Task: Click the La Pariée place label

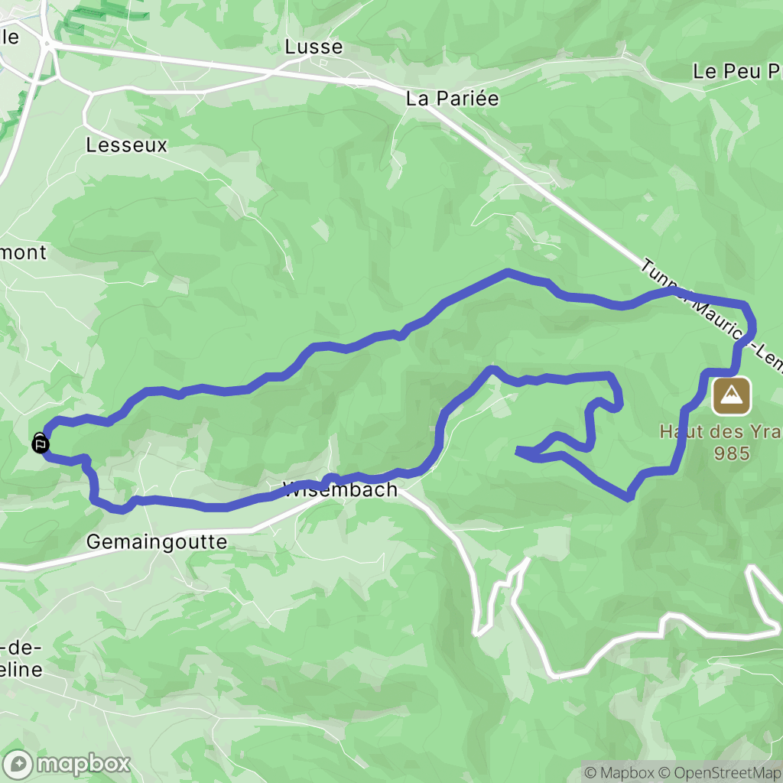Action: point(452,99)
